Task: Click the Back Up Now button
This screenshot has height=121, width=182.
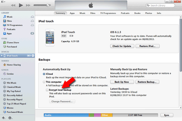Action: [122, 82]
